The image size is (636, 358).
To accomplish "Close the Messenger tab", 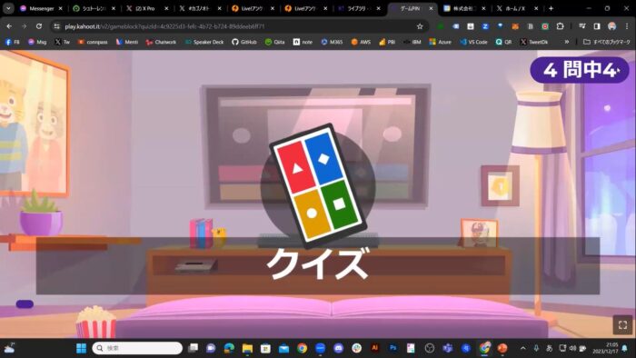I will coord(61,8).
